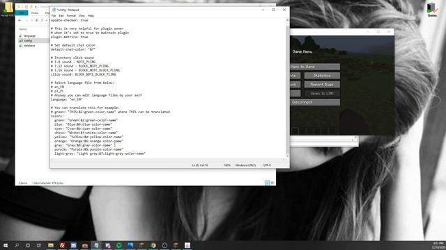Click Back to Game in Minecraft

[315, 67]
